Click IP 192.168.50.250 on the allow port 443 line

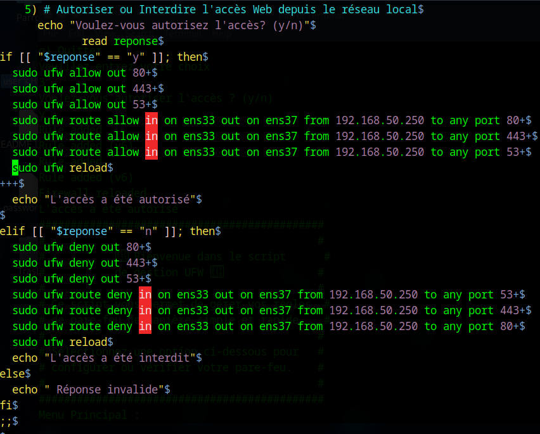pos(380,136)
